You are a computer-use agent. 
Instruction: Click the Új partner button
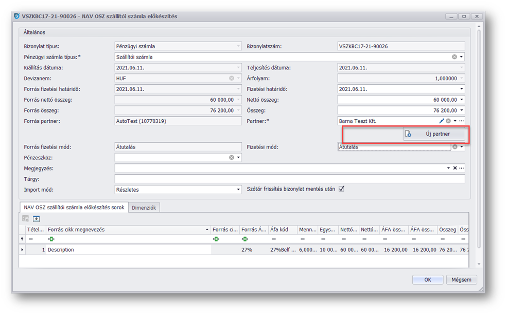tap(434, 134)
